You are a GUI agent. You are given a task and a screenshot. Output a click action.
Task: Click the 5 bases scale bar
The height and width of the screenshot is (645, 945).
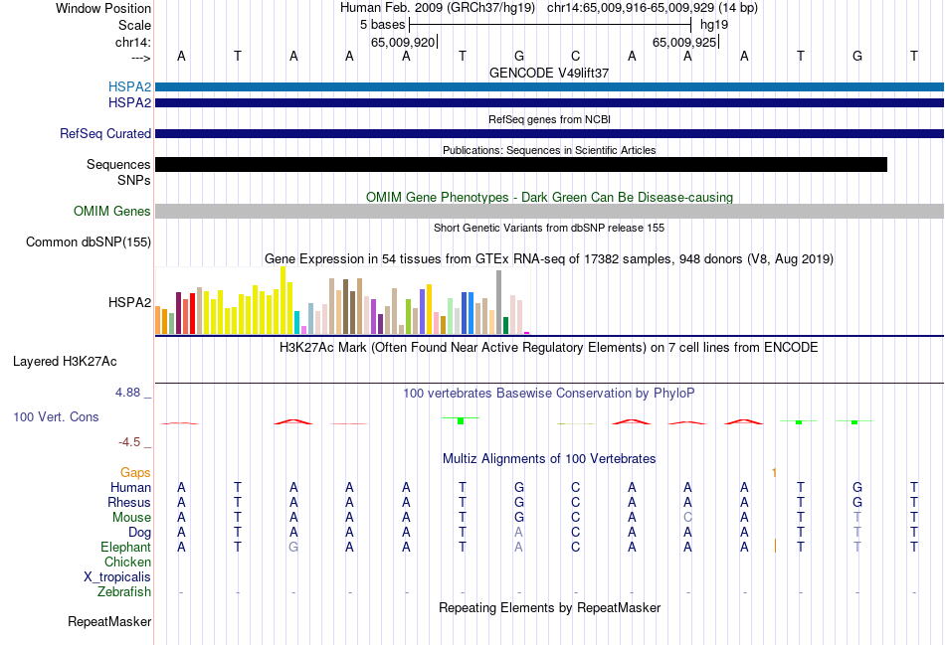[550, 25]
